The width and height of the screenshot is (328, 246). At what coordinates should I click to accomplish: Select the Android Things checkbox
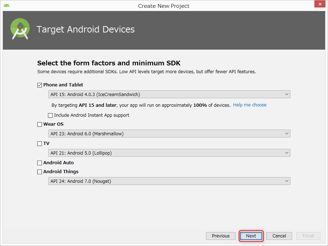(39, 172)
